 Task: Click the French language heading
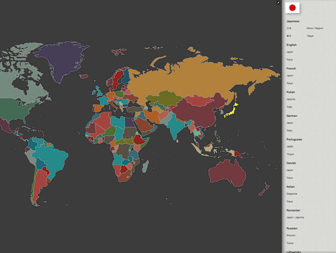[x=291, y=69]
